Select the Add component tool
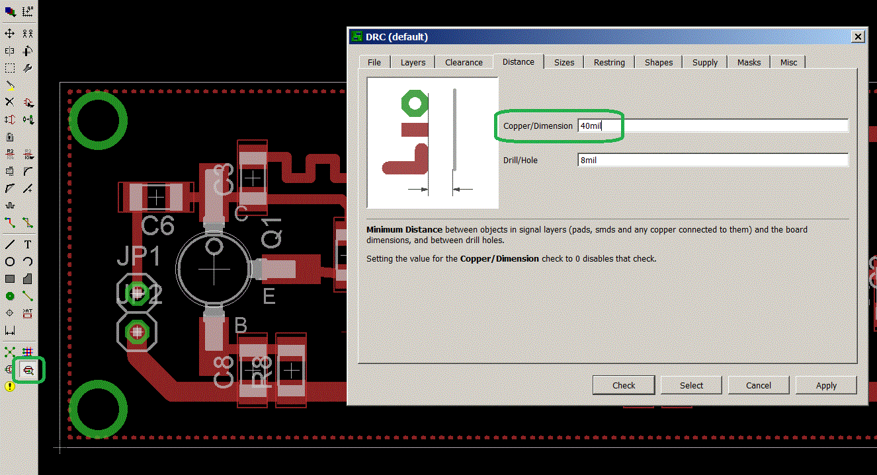 28,102
